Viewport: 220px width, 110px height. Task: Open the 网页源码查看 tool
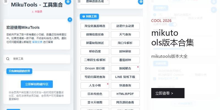pyautogui.click(x=125, y=102)
